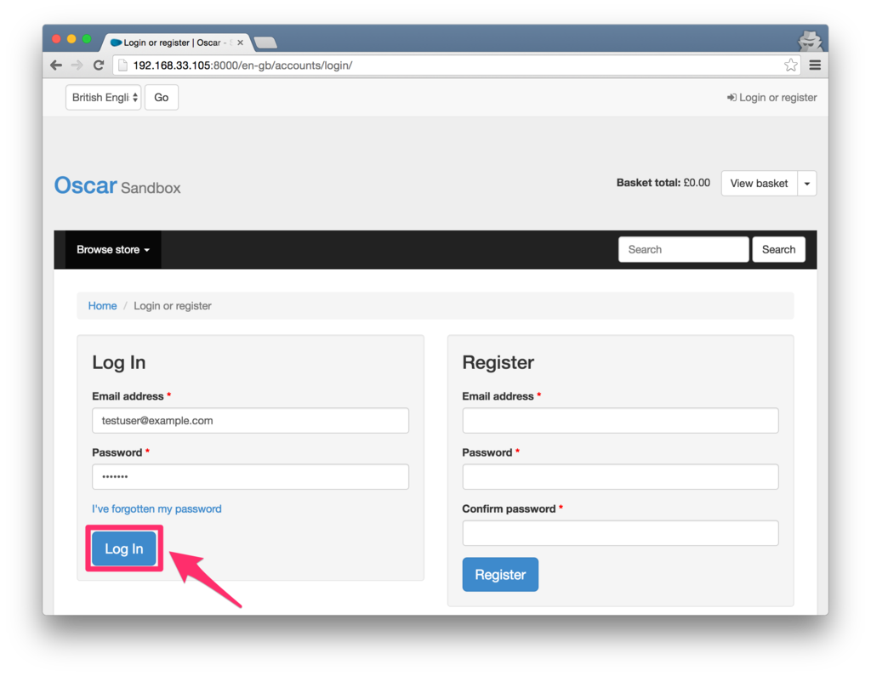Click the macOS green zoom button
871x676 pixels.
[x=87, y=39]
